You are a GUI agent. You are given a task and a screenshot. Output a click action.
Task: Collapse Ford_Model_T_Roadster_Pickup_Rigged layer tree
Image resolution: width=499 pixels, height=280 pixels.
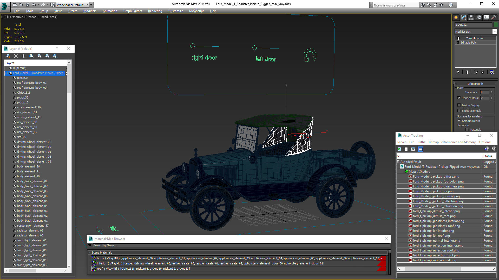pyautogui.click(x=7, y=73)
